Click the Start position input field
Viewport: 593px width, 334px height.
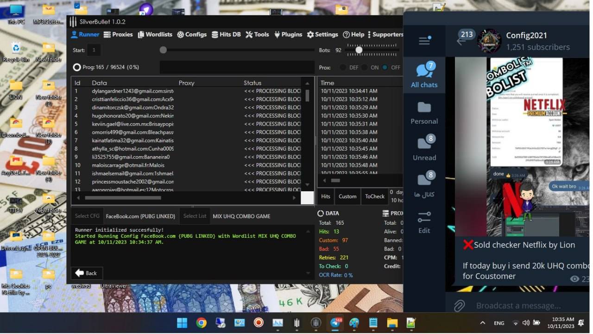[x=94, y=50]
